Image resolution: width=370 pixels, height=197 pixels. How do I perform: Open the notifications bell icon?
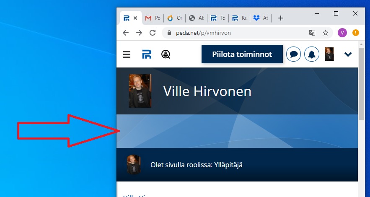(x=312, y=54)
